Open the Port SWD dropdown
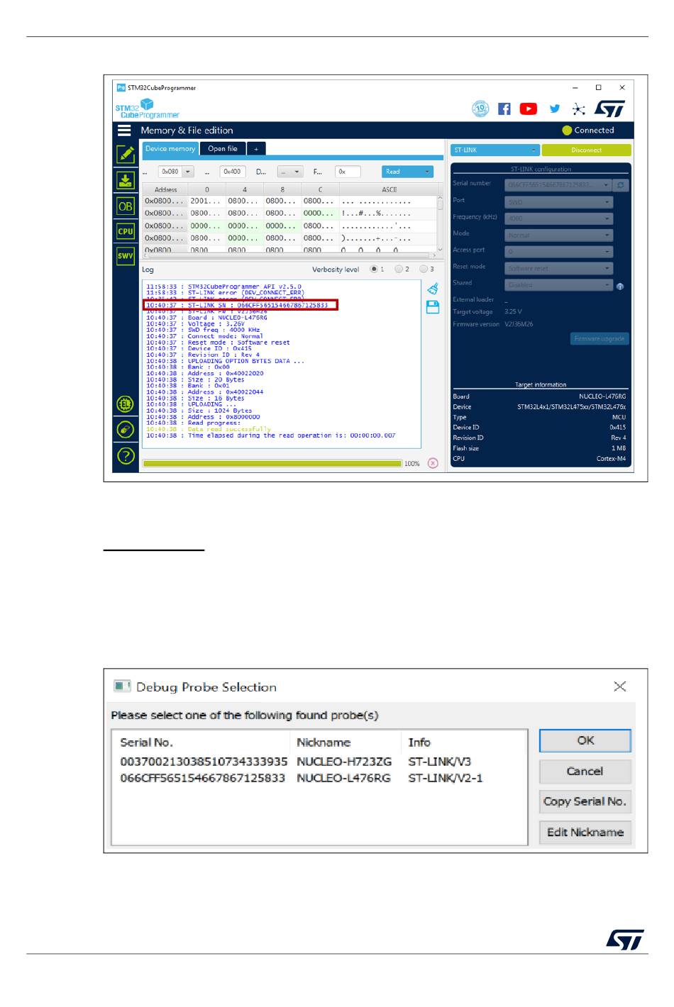The width and height of the screenshot is (674, 1007). point(558,202)
